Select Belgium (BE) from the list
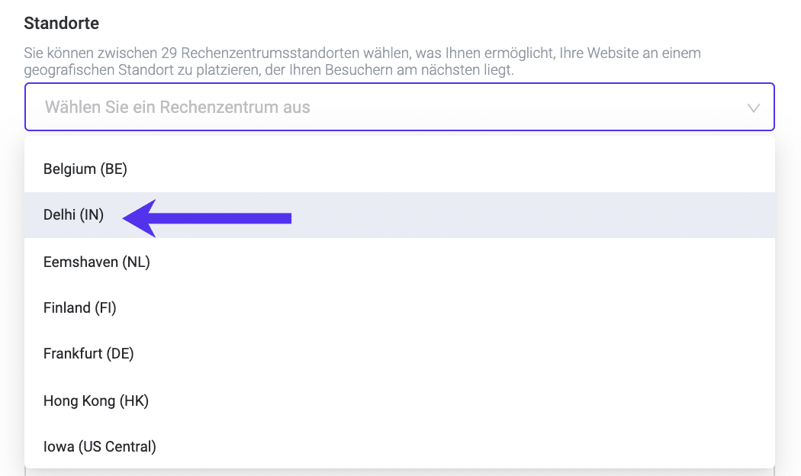Viewport: 801px width, 476px height. click(x=85, y=169)
